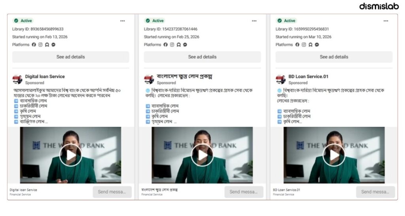
Task: Play the BD Loan Service.01 video
Action: click(x=334, y=155)
